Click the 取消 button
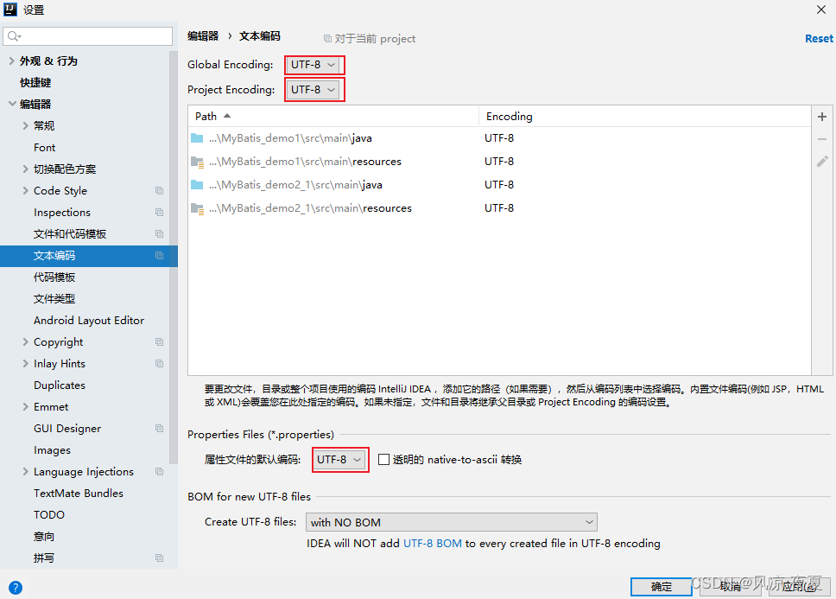 pyautogui.click(x=731, y=587)
